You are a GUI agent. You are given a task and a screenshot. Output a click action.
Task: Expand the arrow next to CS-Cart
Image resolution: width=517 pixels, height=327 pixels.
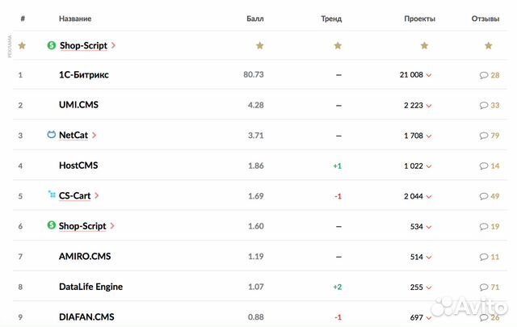[x=97, y=195]
